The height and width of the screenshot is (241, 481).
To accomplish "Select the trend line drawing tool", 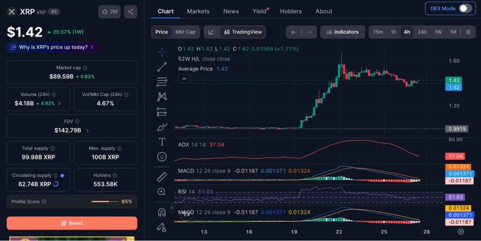I will click(x=162, y=67).
